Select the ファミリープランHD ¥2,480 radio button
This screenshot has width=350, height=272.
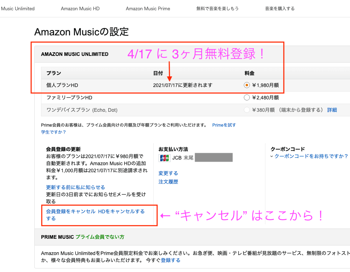coord(247,98)
